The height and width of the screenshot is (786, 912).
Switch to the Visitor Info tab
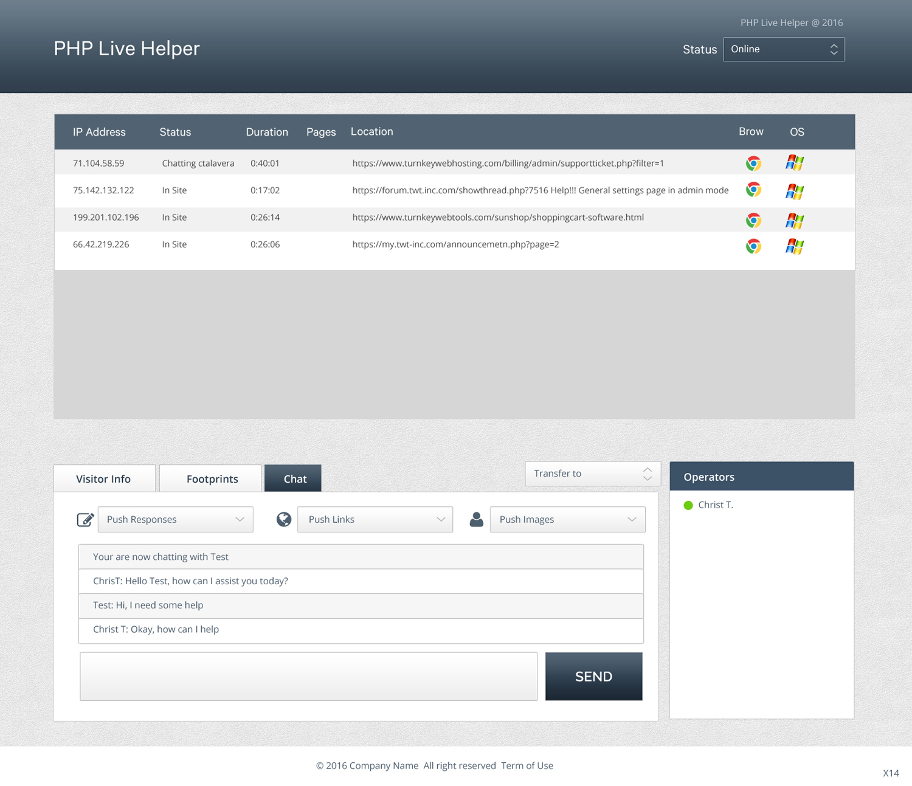(x=104, y=479)
